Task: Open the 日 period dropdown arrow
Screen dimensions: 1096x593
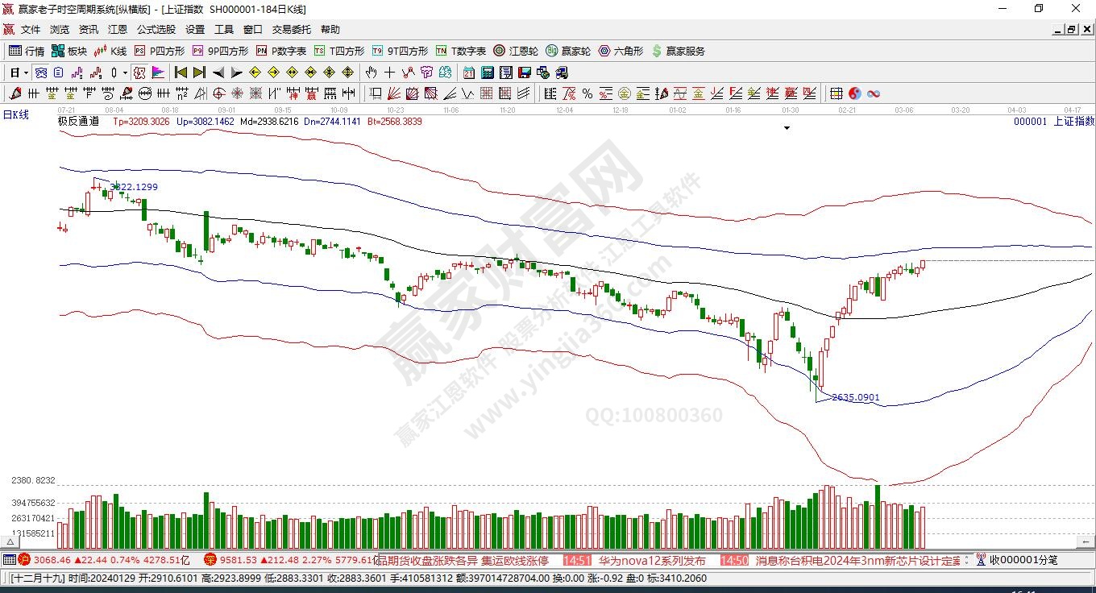Action: click(x=27, y=73)
